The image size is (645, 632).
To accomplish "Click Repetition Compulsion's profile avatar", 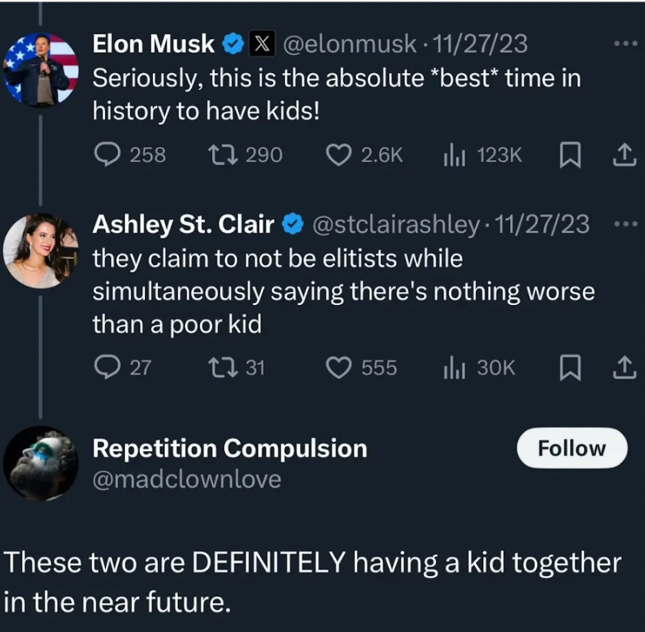I will tap(41, 463).
